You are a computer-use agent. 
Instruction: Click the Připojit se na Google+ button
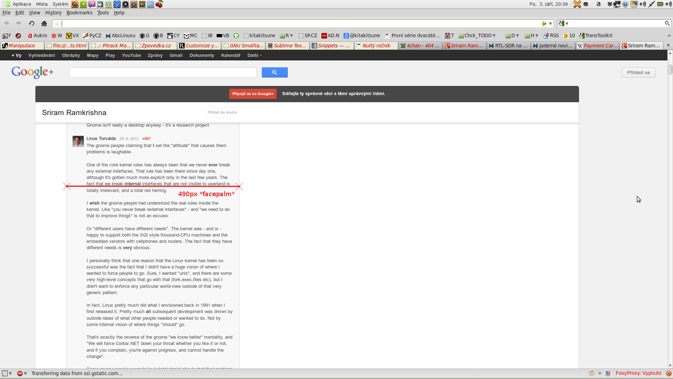[253, 94]
